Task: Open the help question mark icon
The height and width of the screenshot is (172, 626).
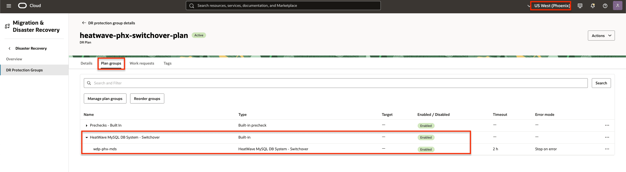Action: tap(605, 6)
